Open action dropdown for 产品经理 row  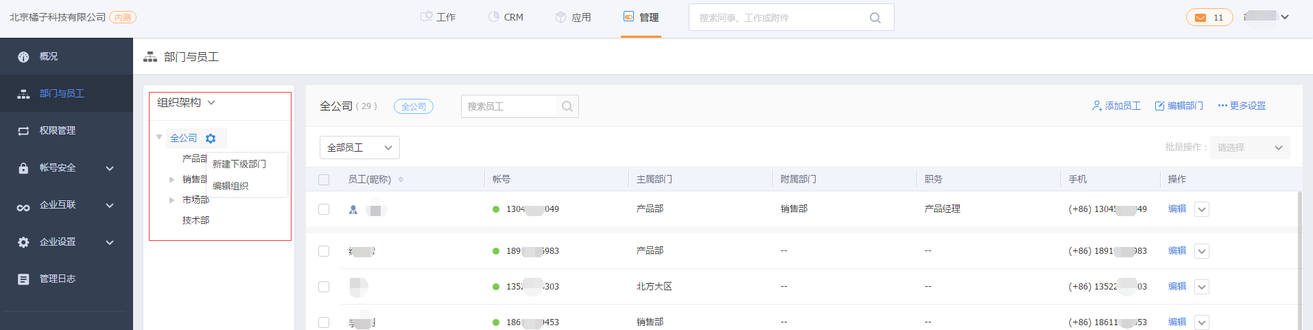1202,210
